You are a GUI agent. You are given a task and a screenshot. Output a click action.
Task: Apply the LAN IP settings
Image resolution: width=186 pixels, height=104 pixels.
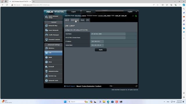(101, 50)
